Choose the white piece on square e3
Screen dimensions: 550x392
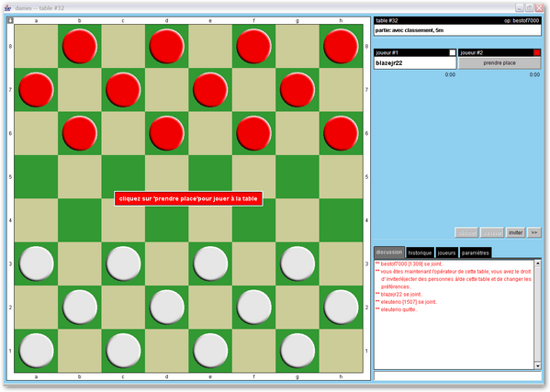point(210,263)
